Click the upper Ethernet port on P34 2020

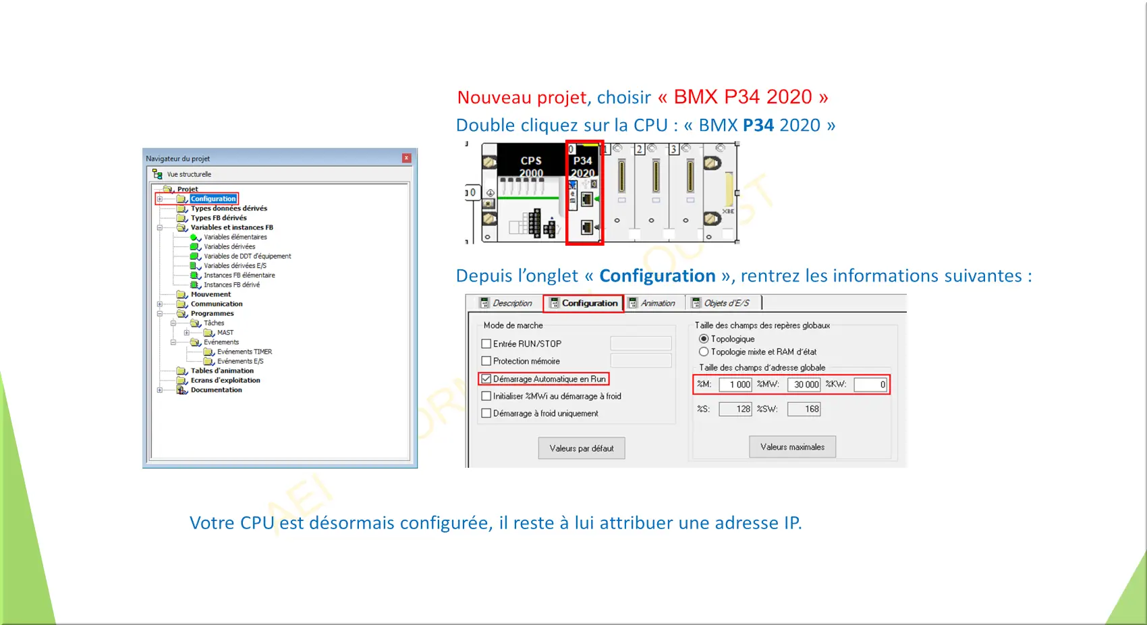click(587, 199)
